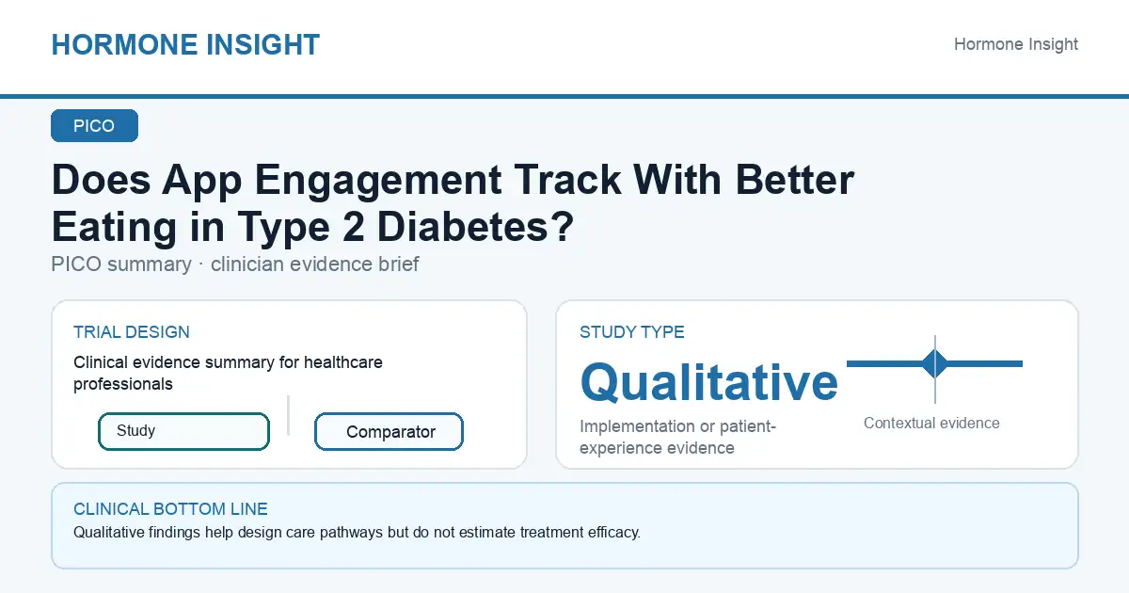
Task: Click the Implementation or patient-experience evidence text
Action: (677, 438)
